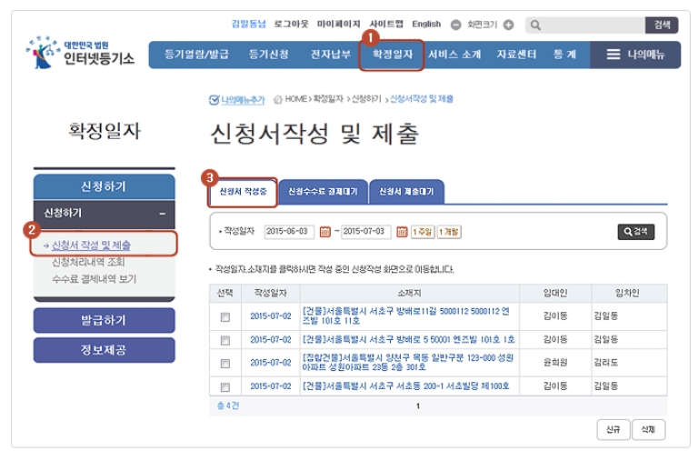Click 김러도 in 임차인 column
The image size is (698, 451).
(x=606, y=363)
